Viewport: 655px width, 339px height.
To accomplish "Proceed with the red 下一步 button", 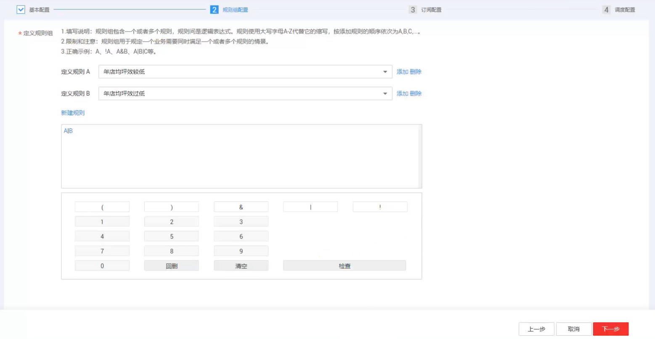I will 610,329.
